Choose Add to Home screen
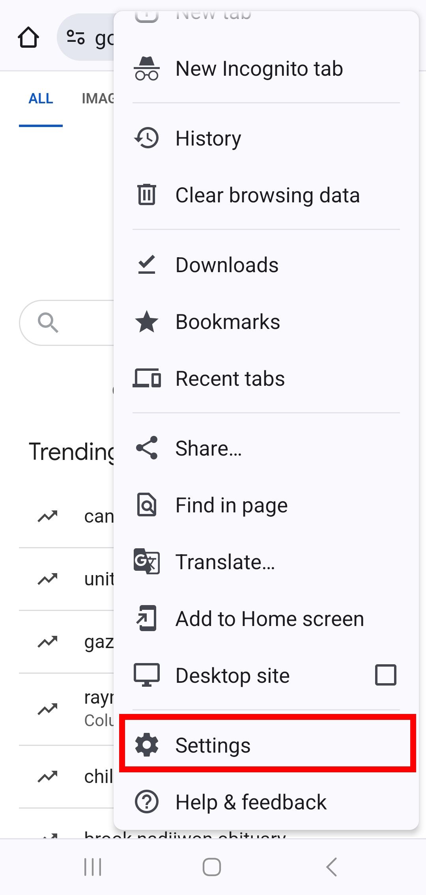Image resolution: width=426 pixels, height=895 pixels. (x=146, y=618)
